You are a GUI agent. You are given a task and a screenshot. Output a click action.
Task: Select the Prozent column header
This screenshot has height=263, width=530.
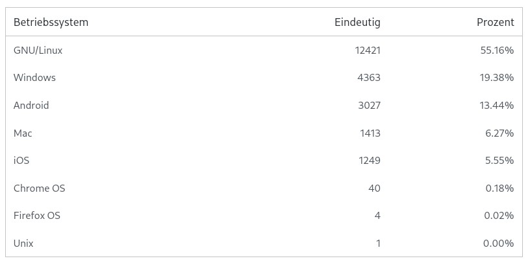click(x=495, y=22)
